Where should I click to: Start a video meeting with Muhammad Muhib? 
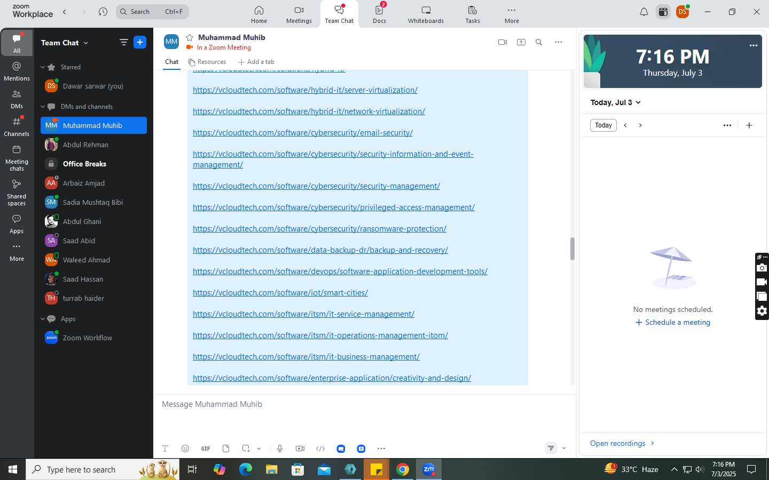503,42
